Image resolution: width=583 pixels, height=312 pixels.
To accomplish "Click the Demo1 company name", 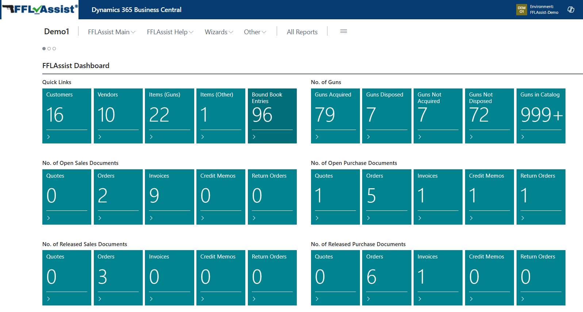I will [57, 32].
